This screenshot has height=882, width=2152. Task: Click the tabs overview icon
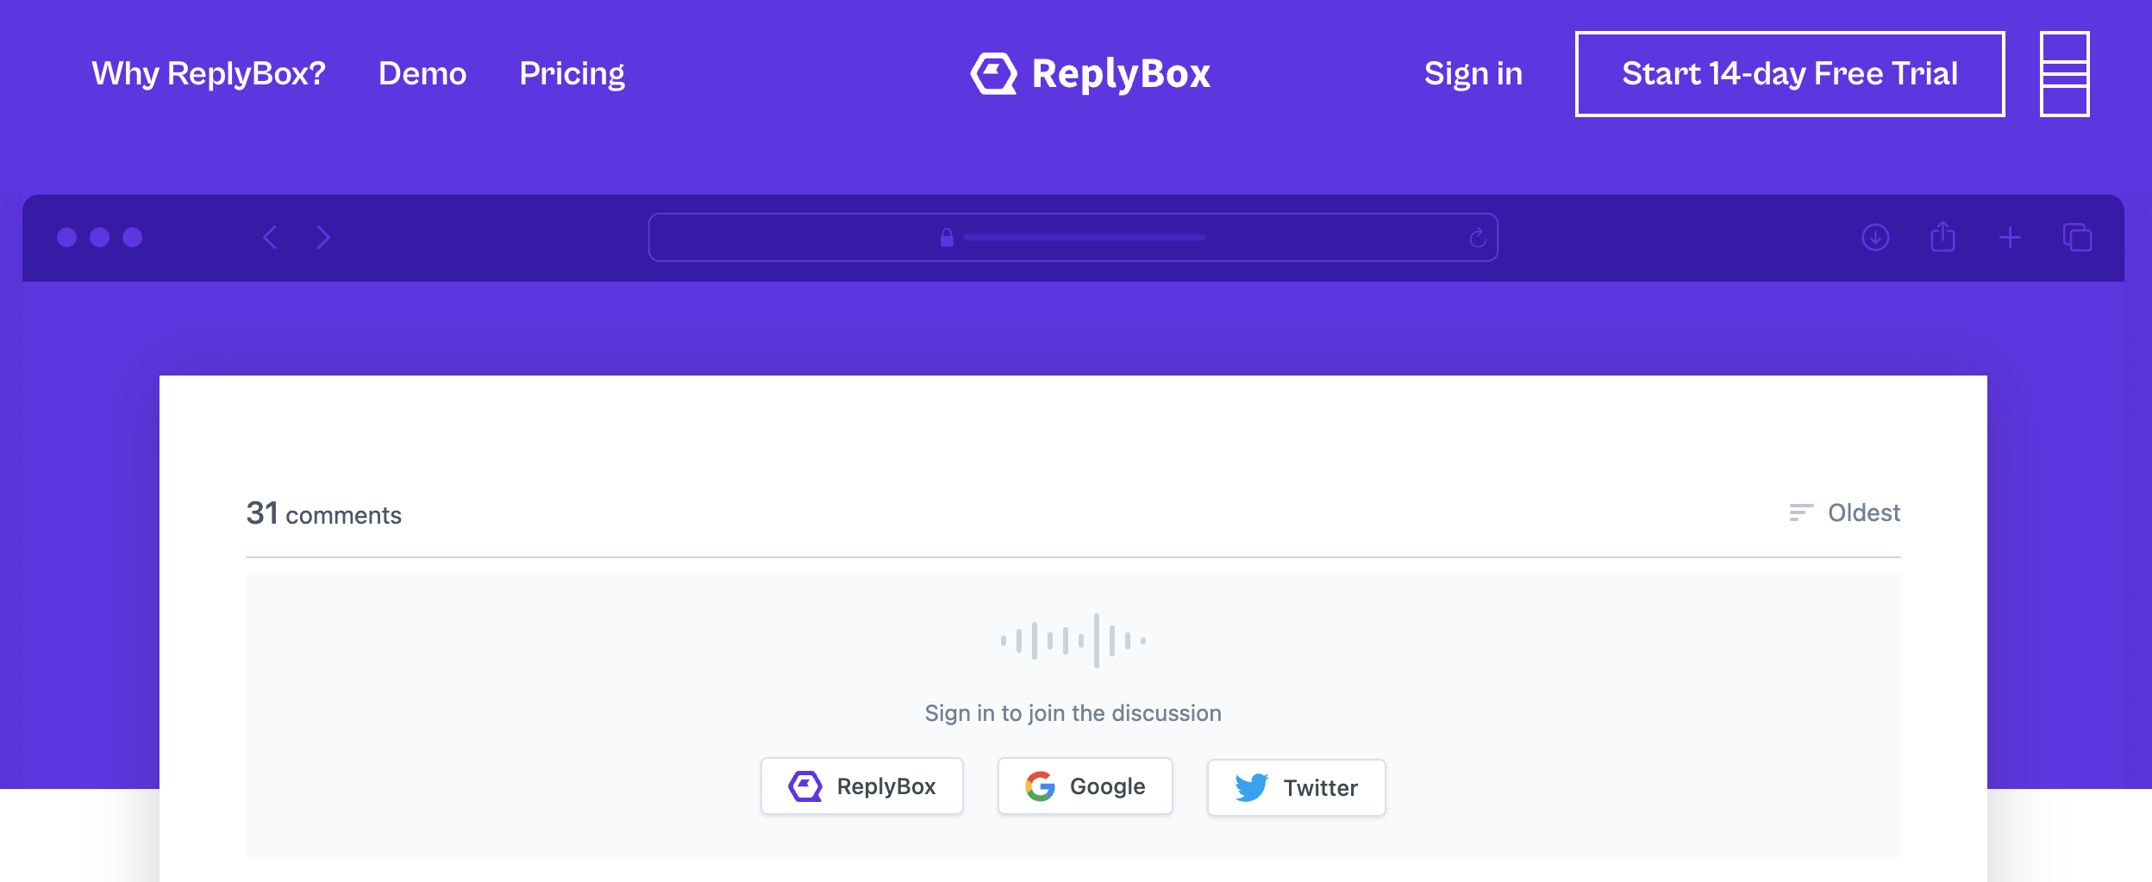[2077, 237]
